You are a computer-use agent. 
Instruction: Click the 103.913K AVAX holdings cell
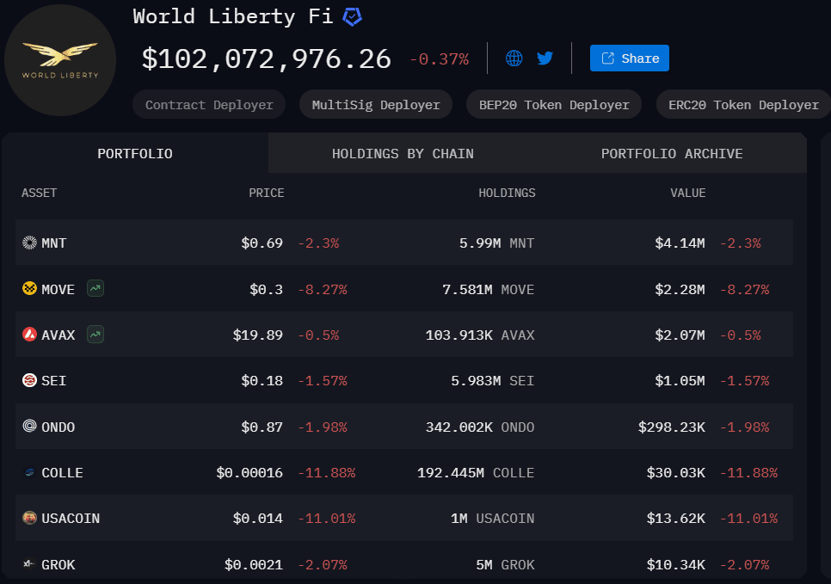coord(480,335)
